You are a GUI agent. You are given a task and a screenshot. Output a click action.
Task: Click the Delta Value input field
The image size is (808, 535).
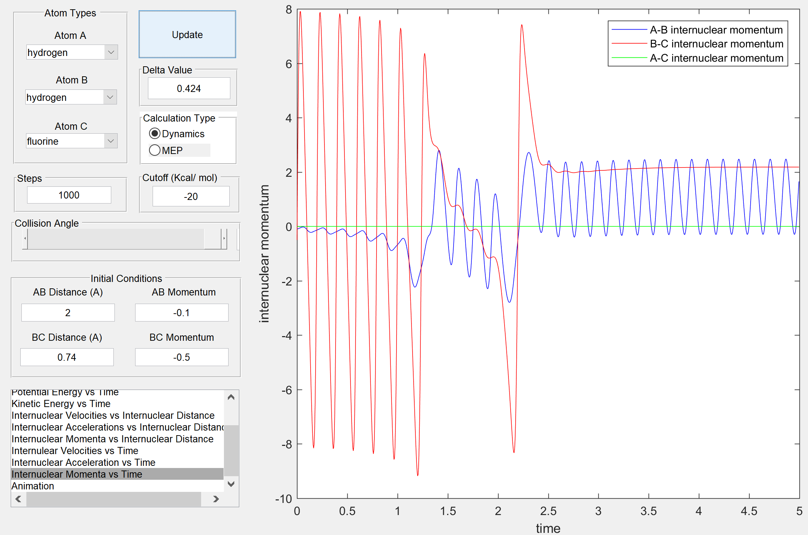(189, 88)
